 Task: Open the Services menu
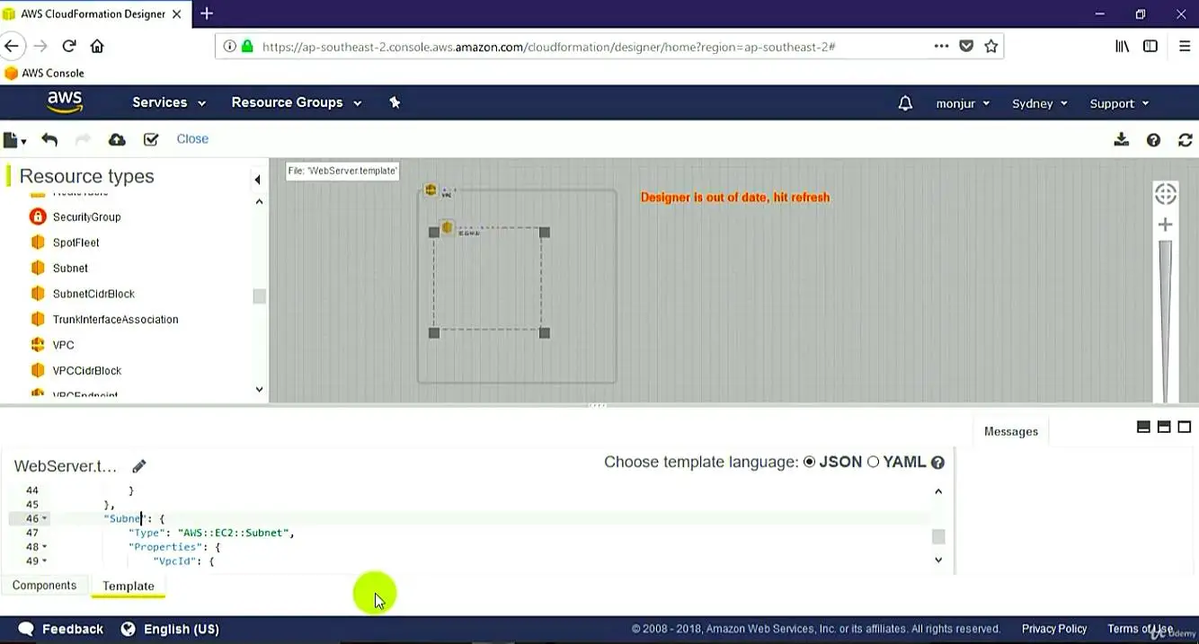[169, 102]
